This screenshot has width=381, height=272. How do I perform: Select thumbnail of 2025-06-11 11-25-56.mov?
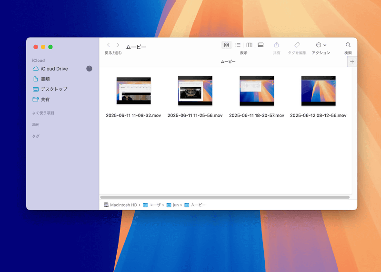(195, 91)
